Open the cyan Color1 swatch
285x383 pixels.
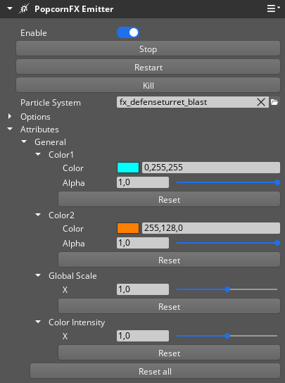coord(128,168)
